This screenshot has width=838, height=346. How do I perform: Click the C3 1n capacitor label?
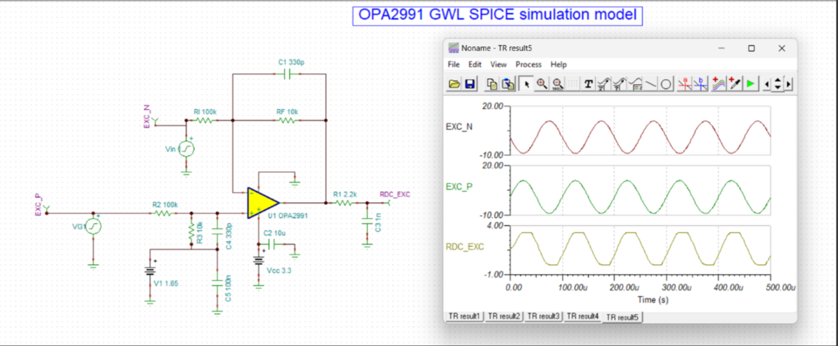pyautogui.click(x=378, y=221)
